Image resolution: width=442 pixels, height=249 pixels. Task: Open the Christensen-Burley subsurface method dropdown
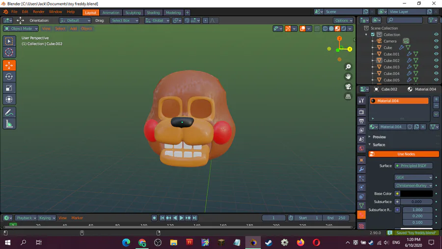tap(413, 186)
